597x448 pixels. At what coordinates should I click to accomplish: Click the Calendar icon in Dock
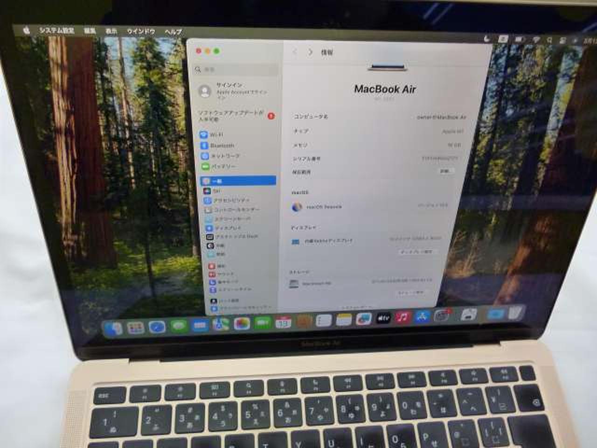283,322
